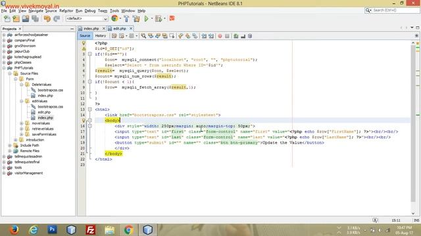The width and height of the screenshot is (421, 236).
Task: Click the Build Project hammer icon
Action: 126,18
